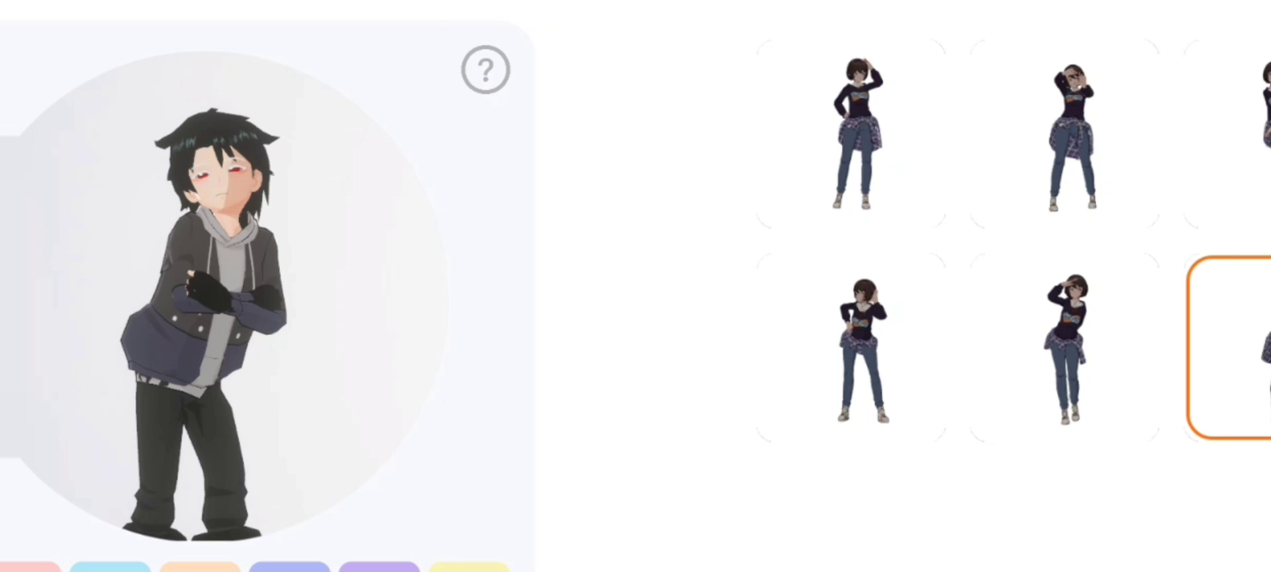The width and height of the screenshot is (1271, 572).
Task: Pick the pale yellow color swatch
Action: (469, 567)
